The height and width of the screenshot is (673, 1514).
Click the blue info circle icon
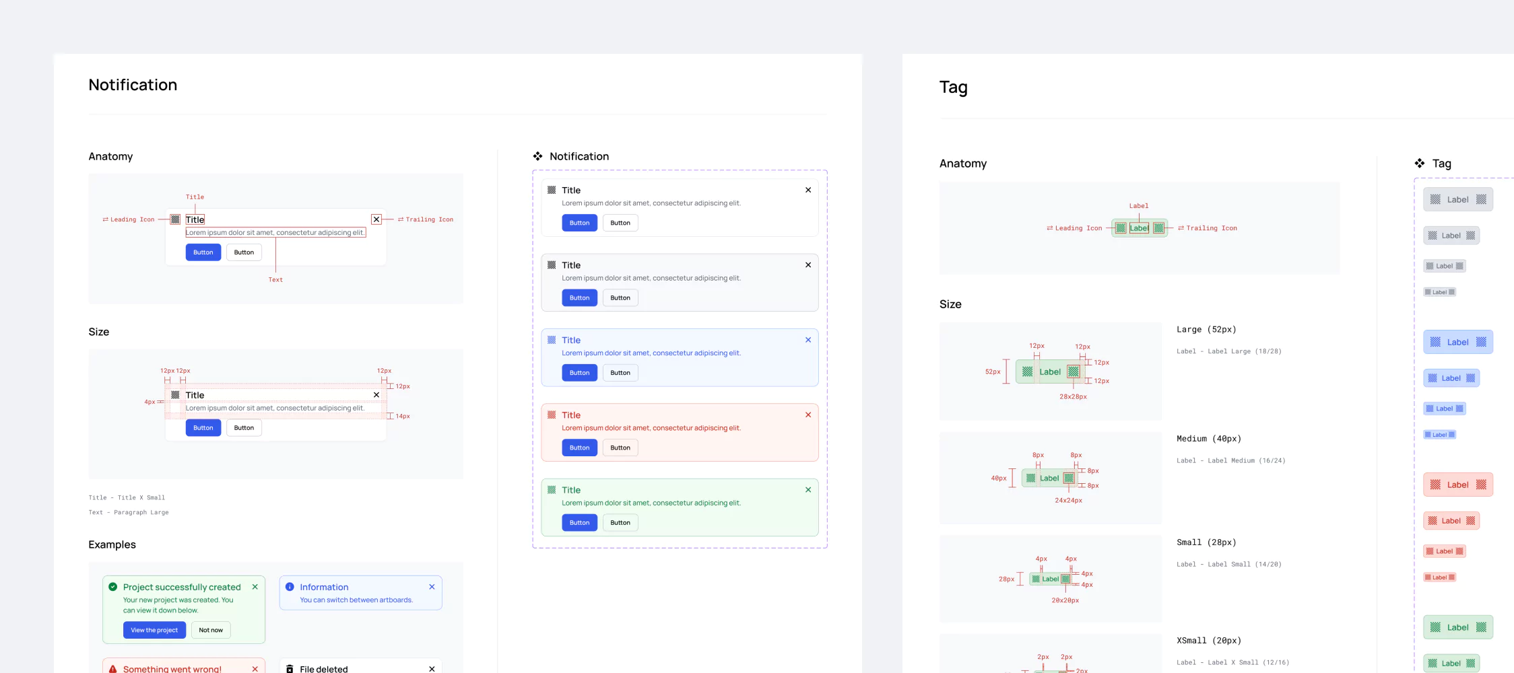pos(290,587)
